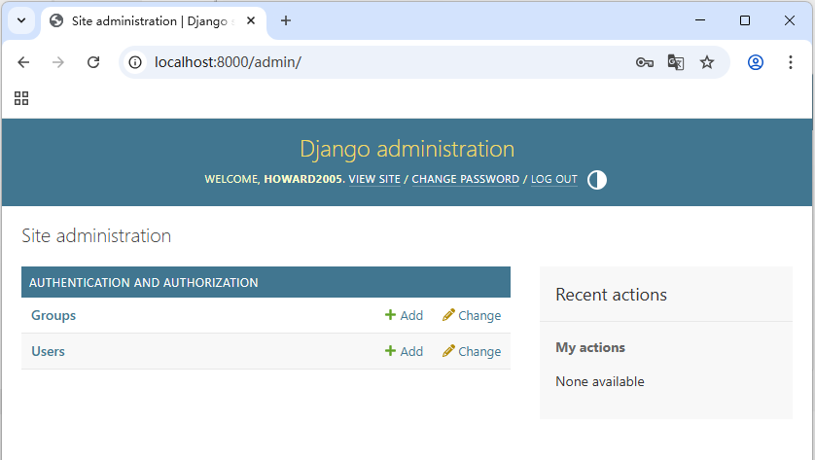This screenshot has height=460, width=815.
Task: Bookmark this page with star icon
Action: coord(707,62)
